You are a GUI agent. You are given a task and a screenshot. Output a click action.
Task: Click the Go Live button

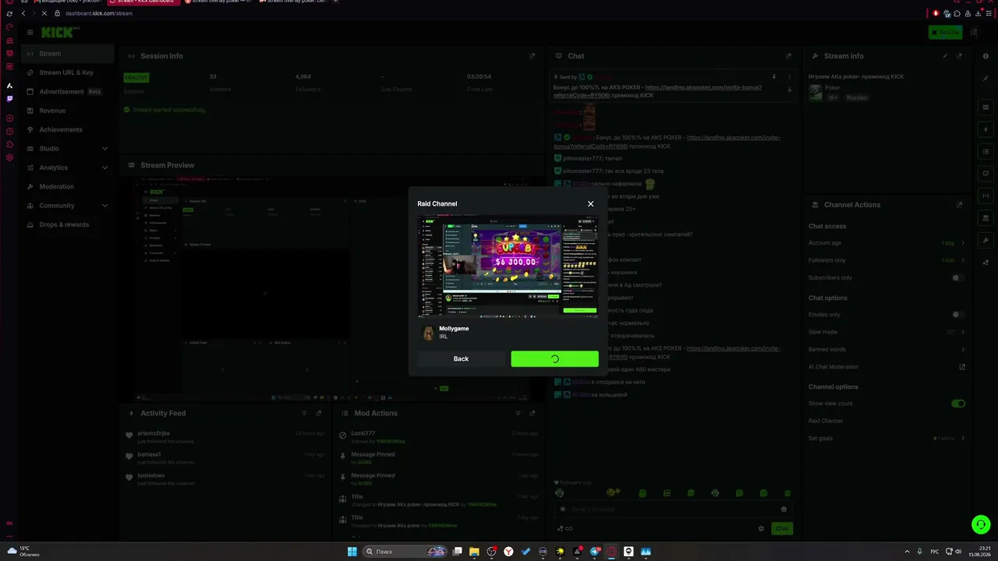(945, 32)
